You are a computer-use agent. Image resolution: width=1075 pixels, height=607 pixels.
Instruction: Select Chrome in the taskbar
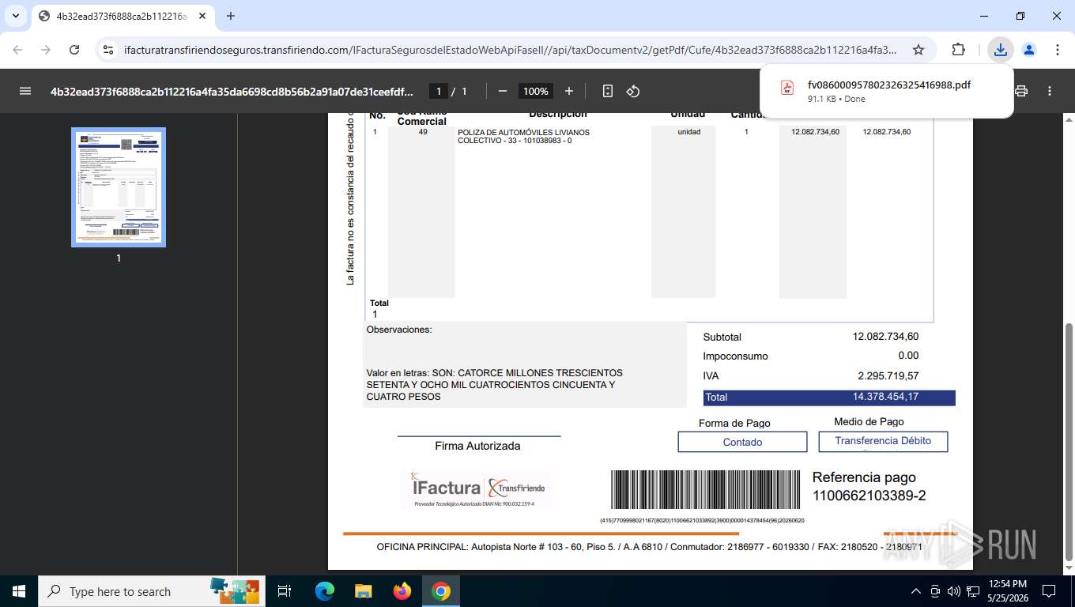coord(441,591)
